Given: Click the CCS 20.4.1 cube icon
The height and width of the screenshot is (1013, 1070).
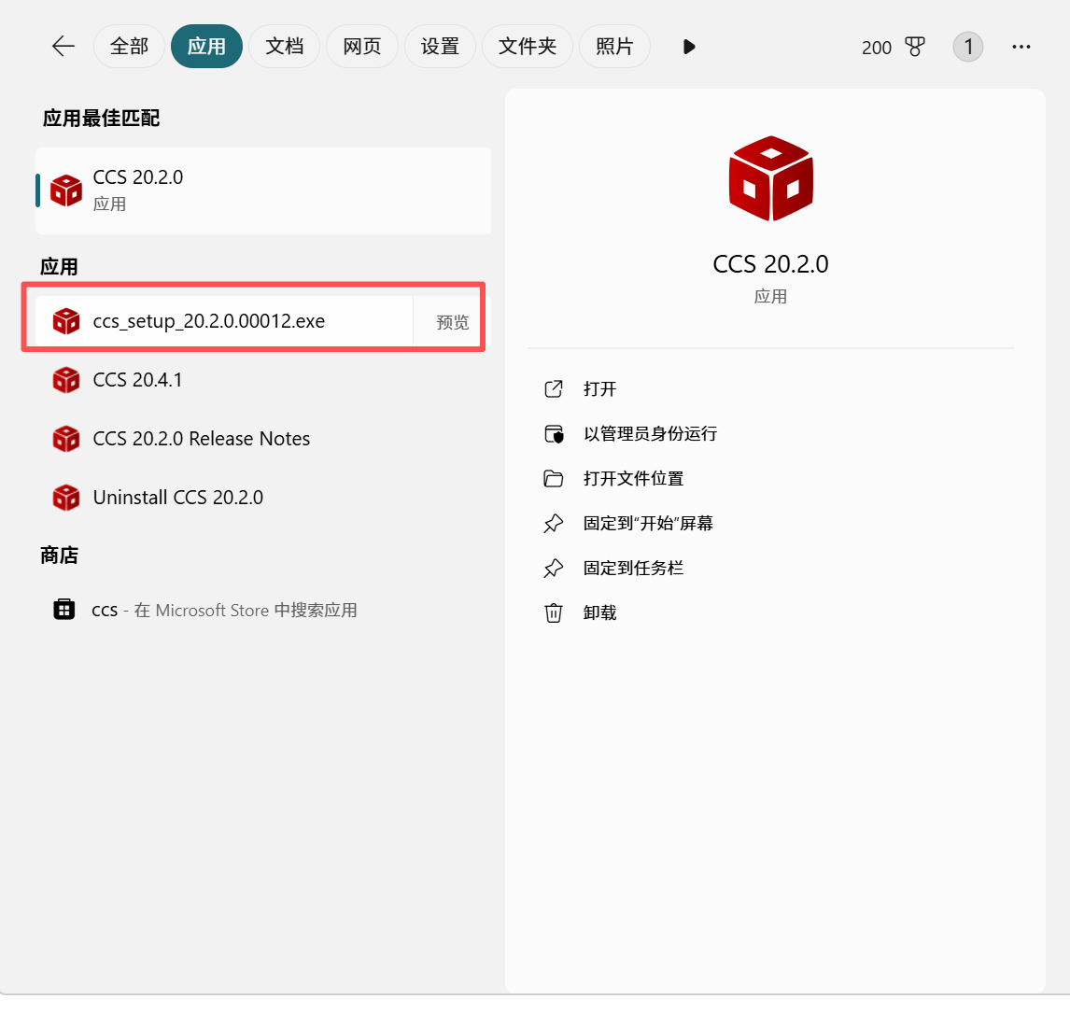Looking at the screenshot, I should coord(66,380).
